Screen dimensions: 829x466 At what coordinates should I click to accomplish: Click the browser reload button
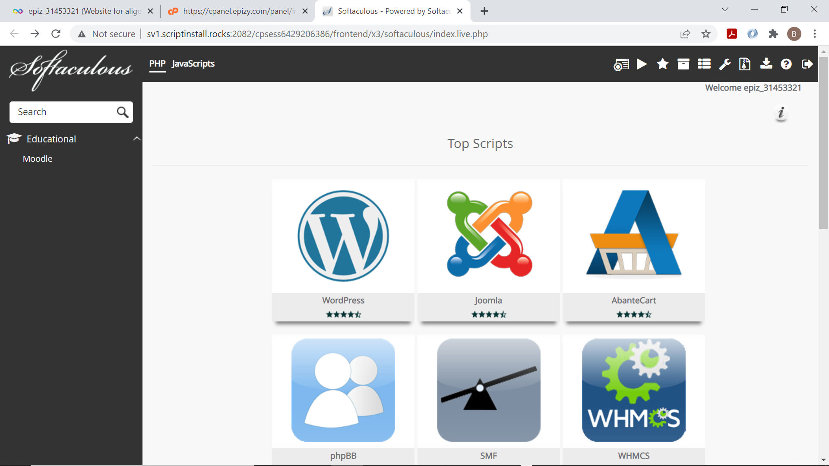(x=56, y=34)
